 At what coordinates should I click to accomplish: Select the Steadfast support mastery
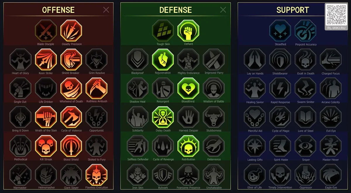click(280, 31)
